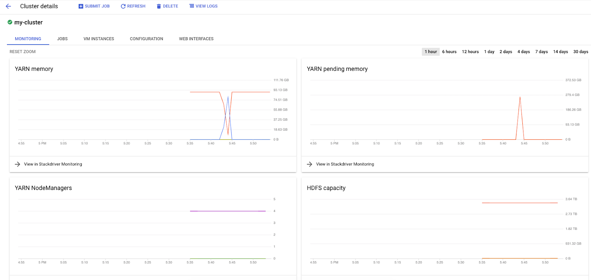Go to the Configuration tab
The width and height of the screenshot is (591, 280).
[x=146, y=39]
